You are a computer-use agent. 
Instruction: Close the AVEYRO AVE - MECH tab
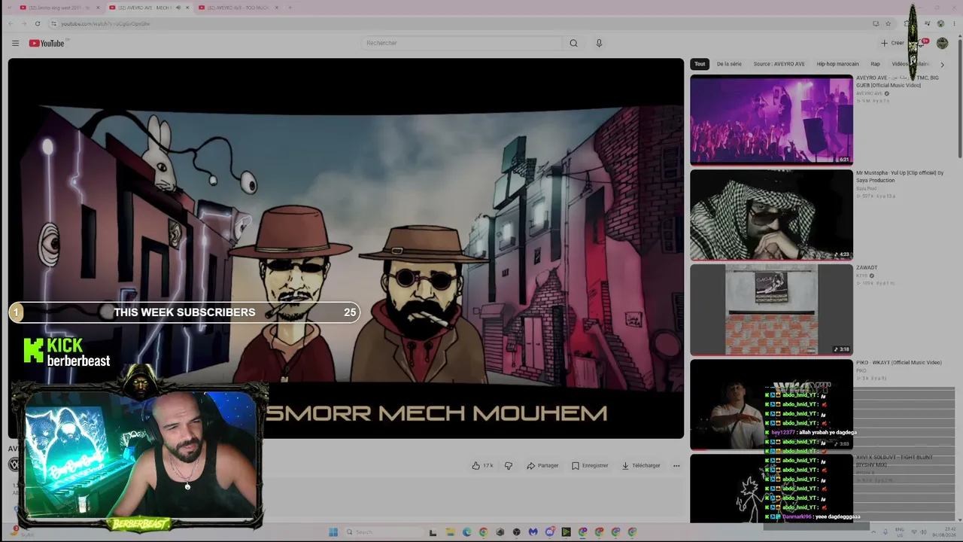[x=187, y=8]
